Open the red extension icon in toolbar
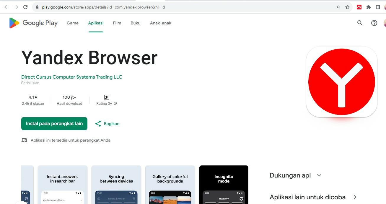This screenshot has height=204, width=386. (359, 7)
